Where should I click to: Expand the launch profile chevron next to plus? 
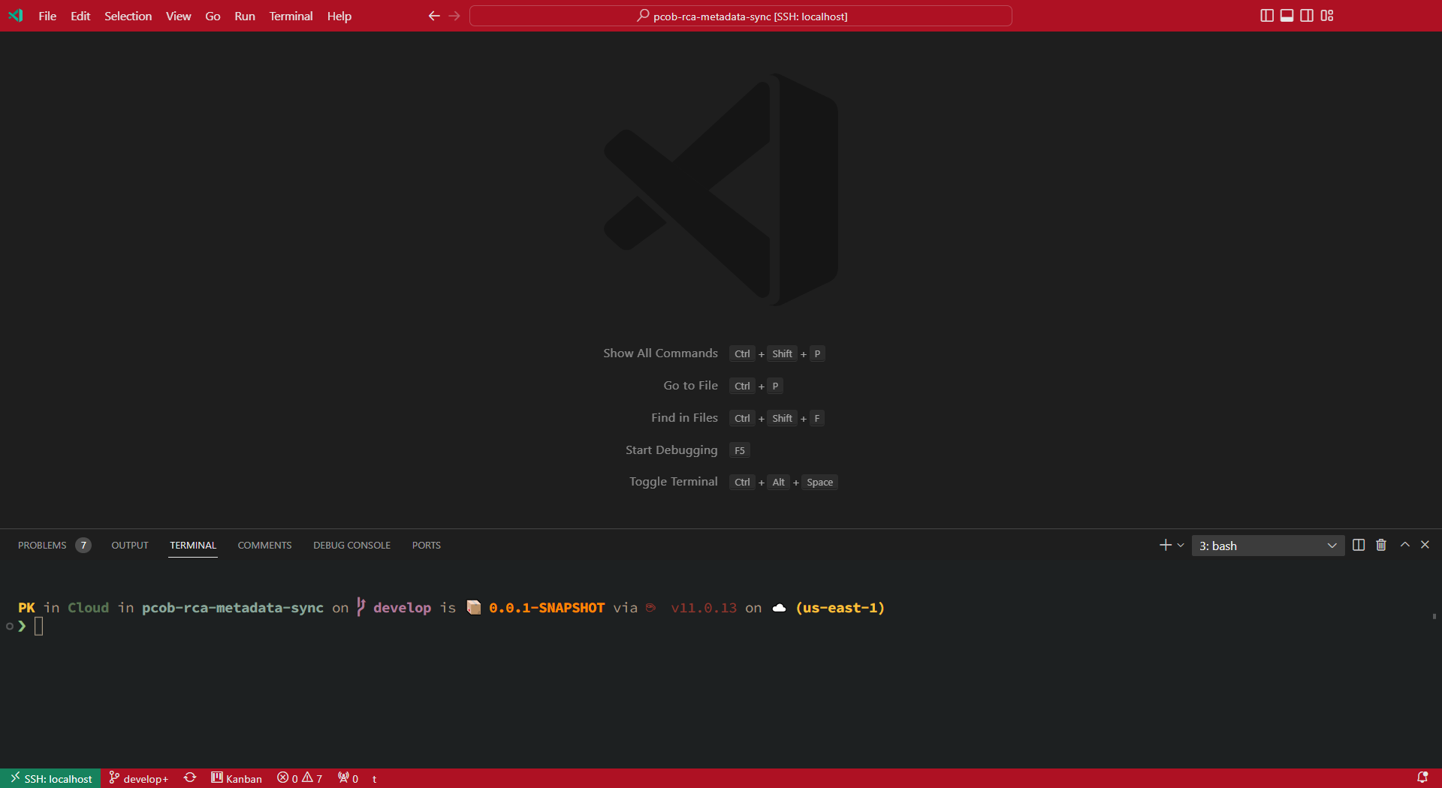click(1181, 546)
